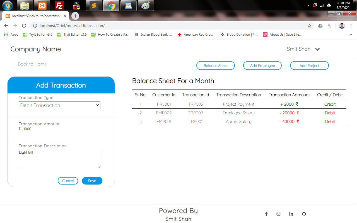Open the Blood Donation bookmark
Image resolution: width=357 pixels, height=223 pixels.
coord(239,35)
